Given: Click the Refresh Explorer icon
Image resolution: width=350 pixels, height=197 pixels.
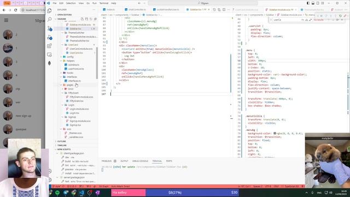Looking at the screenshot, I should click(91, 19).
